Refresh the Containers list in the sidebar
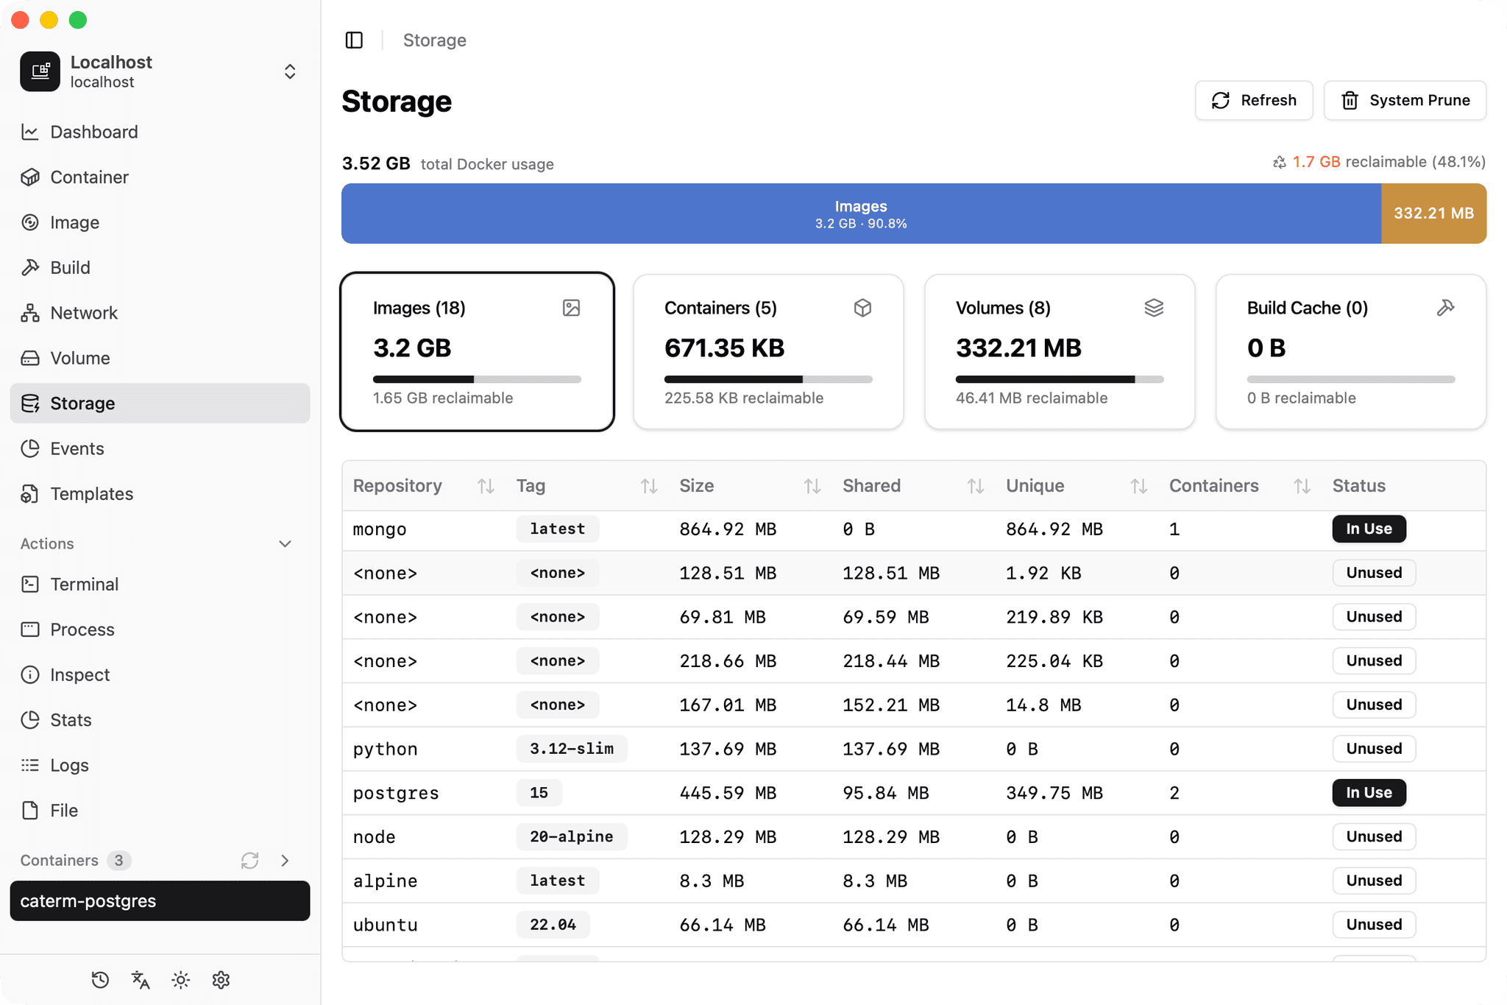 pyautogui.click(x=249, y=860)
